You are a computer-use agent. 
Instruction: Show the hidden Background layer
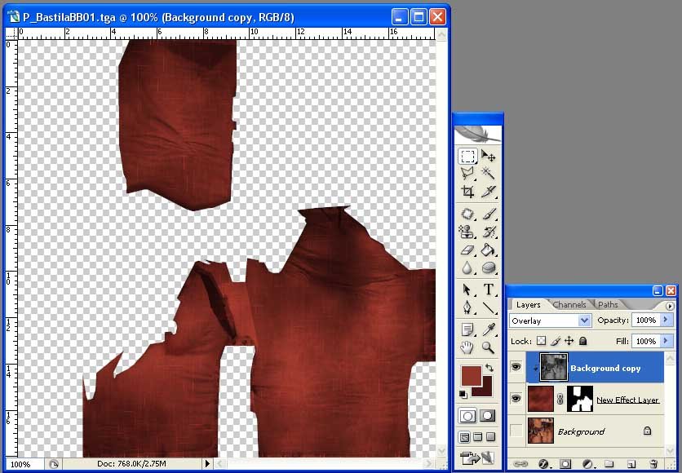click(x=516, y=431)
